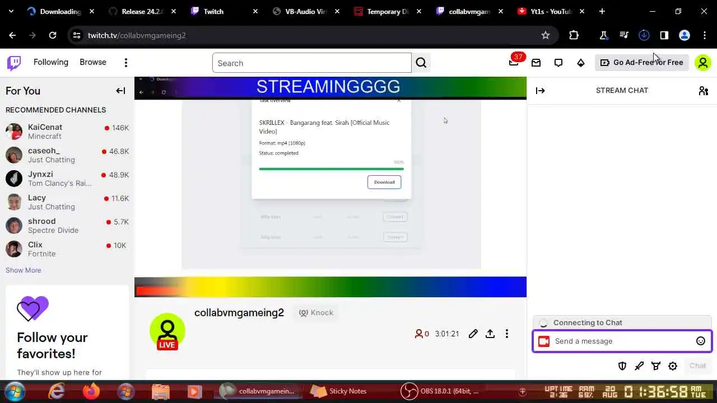Click the collabvmgameing2 channel avatar
This screenshot has height=403, width=717.
pyautogui.click(x=167, y=331)
